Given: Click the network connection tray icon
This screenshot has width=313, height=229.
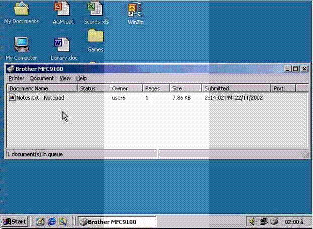Looking at the screenshot, I should (263, 221).
